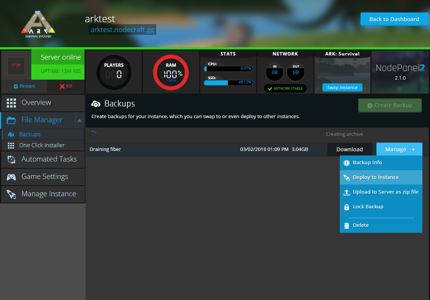The image size is (430, 300).
Task: Restart the server
Action: [x=24, y=86]
